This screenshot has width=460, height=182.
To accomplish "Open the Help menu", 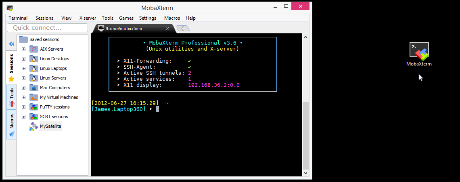I will point(191,18).
